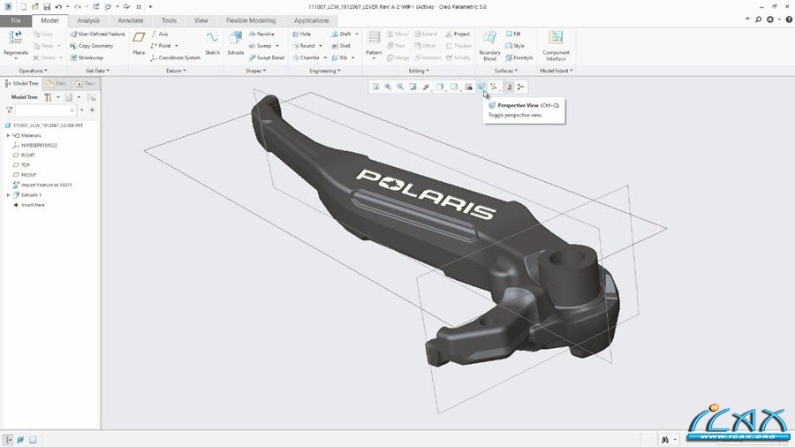Click the Insert Here marker

[29, 205]
